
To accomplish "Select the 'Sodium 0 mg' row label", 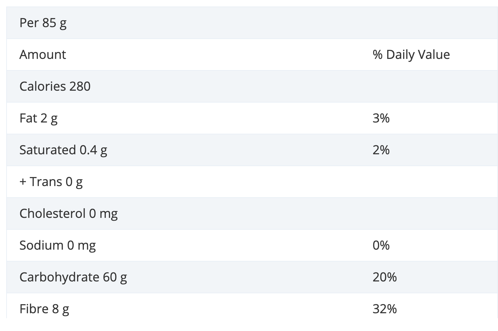I will [57, 246].
